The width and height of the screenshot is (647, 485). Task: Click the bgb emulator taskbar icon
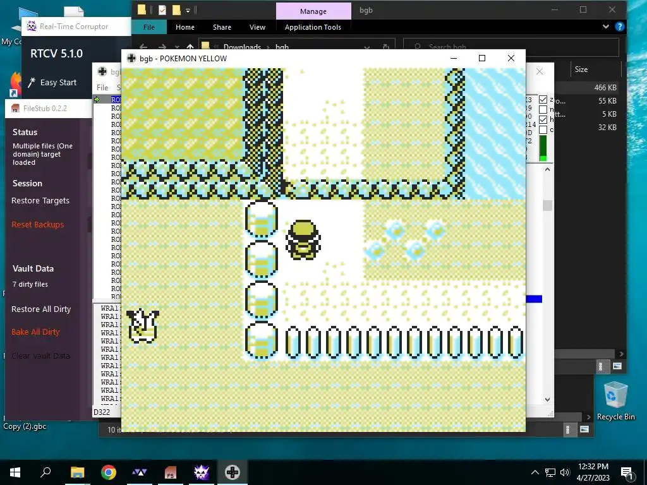(x=233, y=472)
